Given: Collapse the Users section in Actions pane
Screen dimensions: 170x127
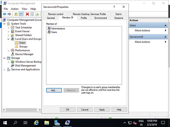Looking at the screenshot, I should 165,26.
